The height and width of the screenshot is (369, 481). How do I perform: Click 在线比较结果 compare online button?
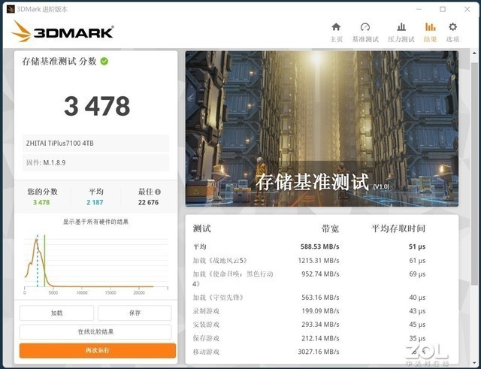click(95, 332)
